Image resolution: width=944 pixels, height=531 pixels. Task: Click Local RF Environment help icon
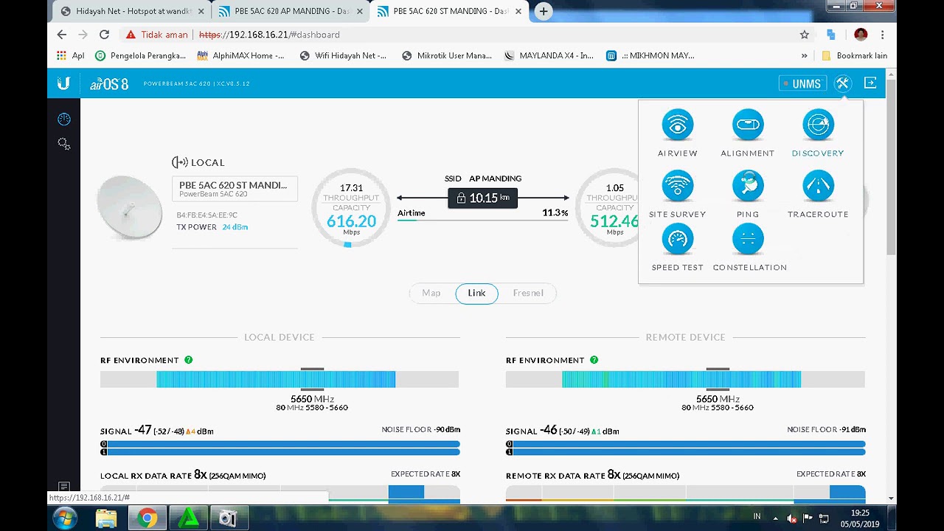(x=188, y=360)
